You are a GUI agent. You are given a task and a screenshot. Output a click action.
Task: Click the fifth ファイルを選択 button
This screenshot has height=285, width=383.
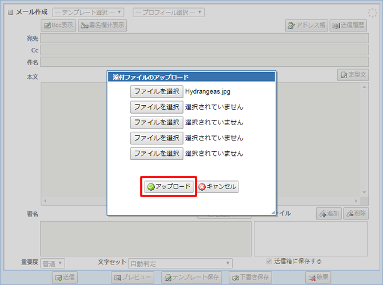tap(157, 154)
